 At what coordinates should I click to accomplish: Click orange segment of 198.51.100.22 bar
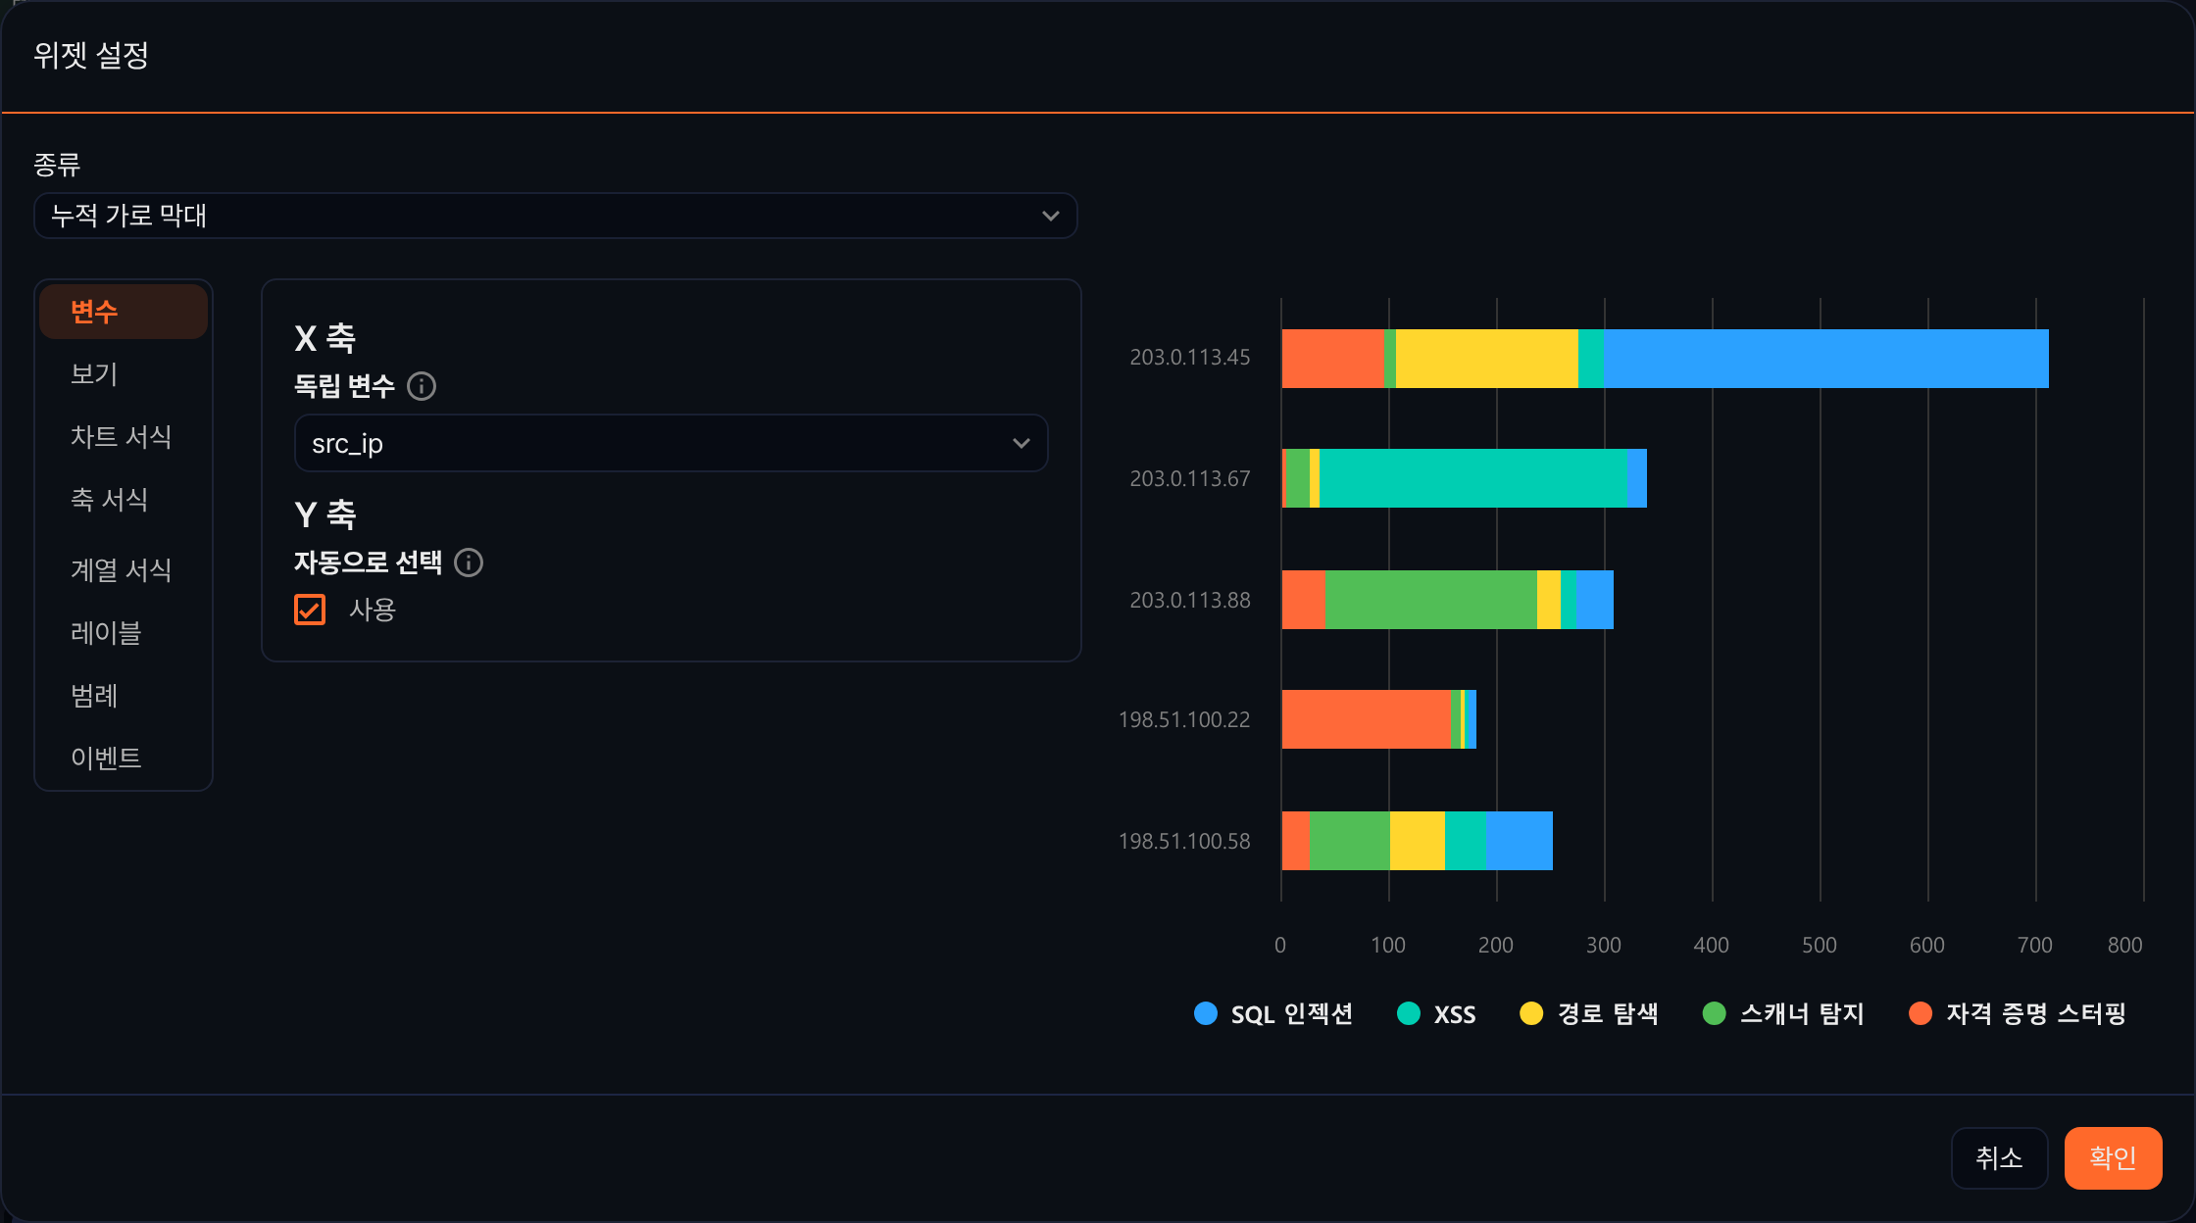click(x=1367, y=719)
